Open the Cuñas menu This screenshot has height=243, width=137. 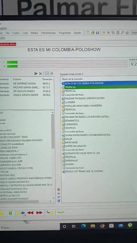pyautogui.click(x=16, y=33)
